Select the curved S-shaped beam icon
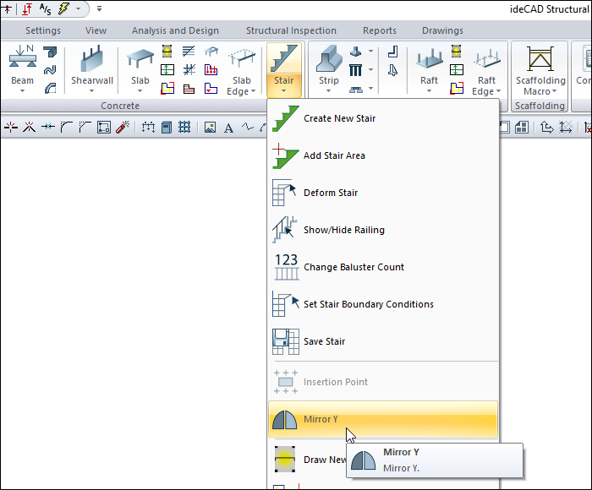Image resolution: width=592 pixels, height=490 pixels. [x=50, y=70]
